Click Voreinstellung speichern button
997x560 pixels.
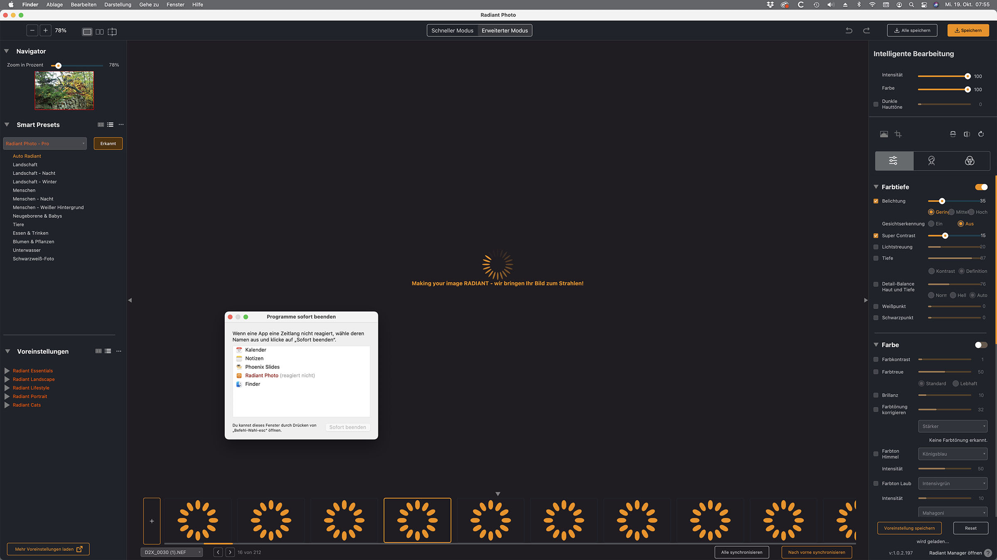(909, 528)
